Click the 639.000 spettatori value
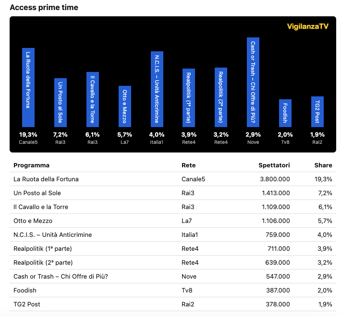The image size is (341, 316). (278, 263)
